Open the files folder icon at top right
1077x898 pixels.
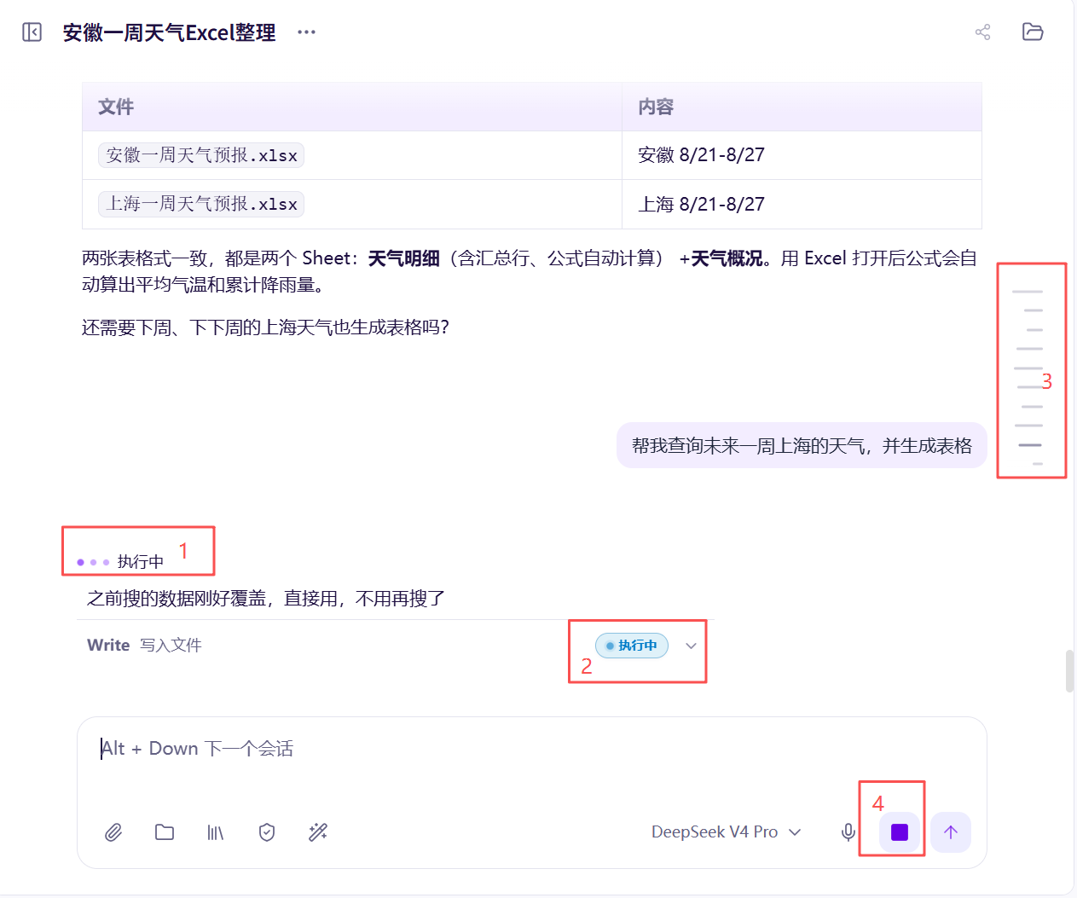(1033, 32)
